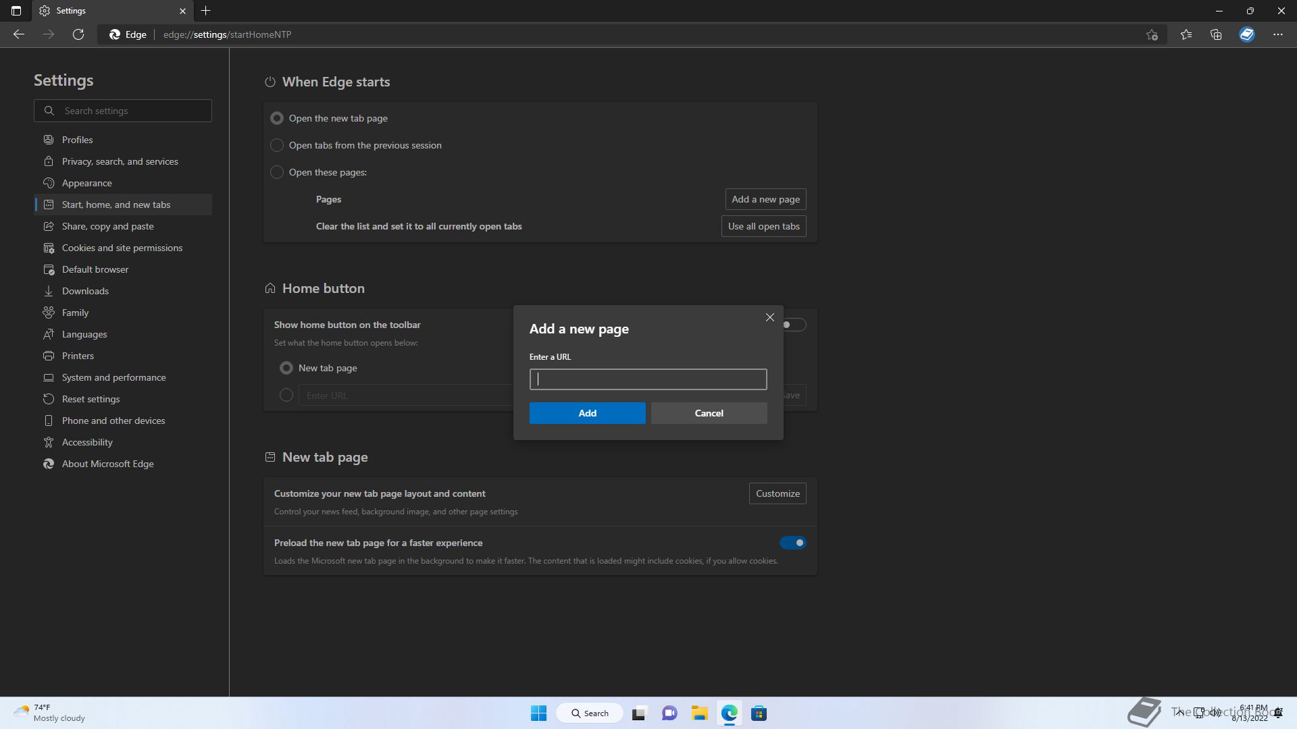Refresh the Settings page
Image resolution: width=1297 pixels, height=729 pixels.
78,34
